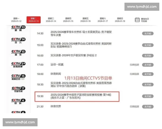Click the 未开始 button for the 15:00 program

[x=148, y=45]
